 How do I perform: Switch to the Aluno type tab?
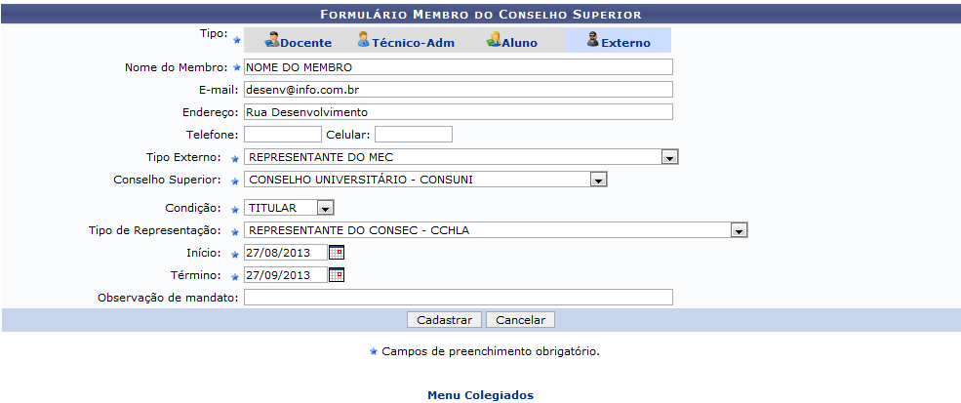pos(519,43)
